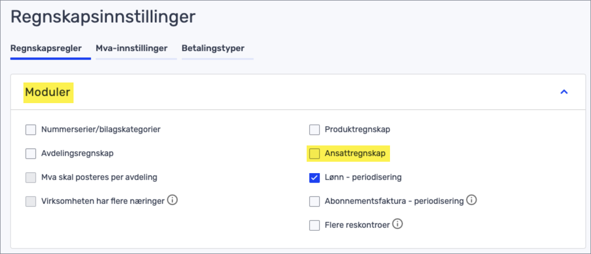This screenshot has width=591, height=254.
Task: Enable the Produktregnskap checkbox
Action: (315, 130)
